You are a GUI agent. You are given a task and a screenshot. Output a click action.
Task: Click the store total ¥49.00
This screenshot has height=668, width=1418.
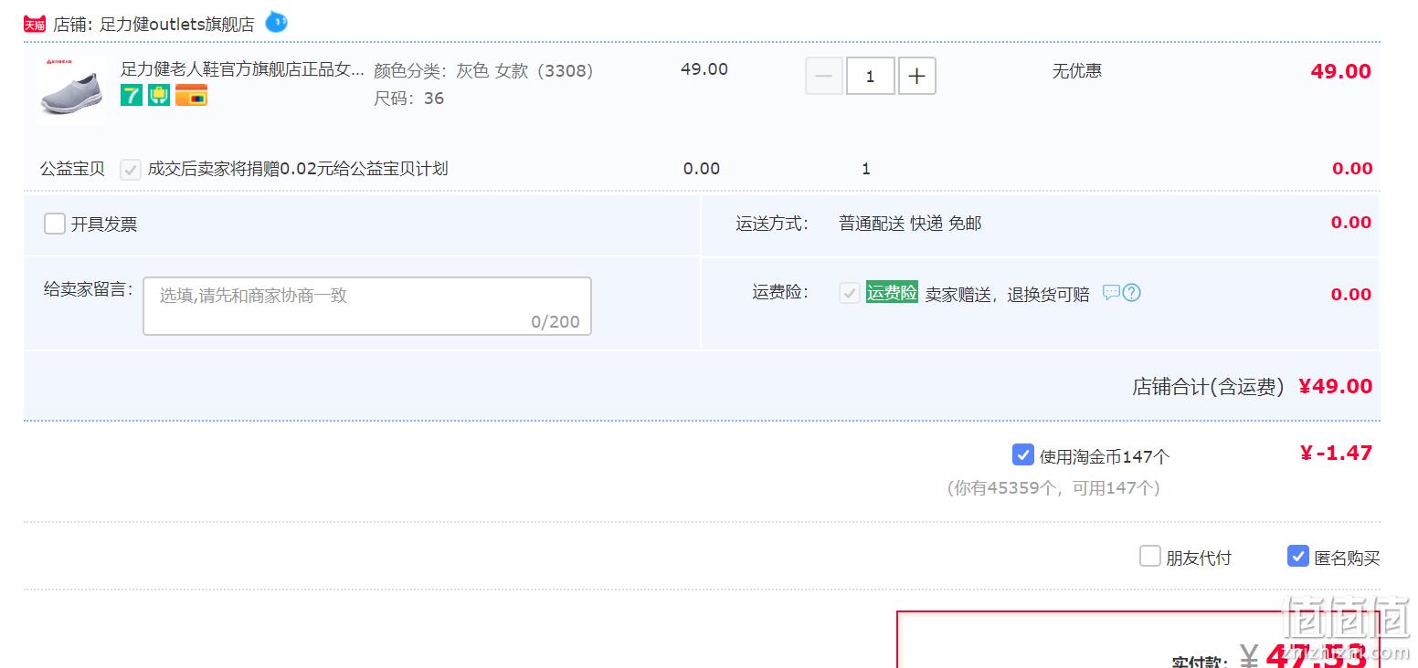(1335, 386)
